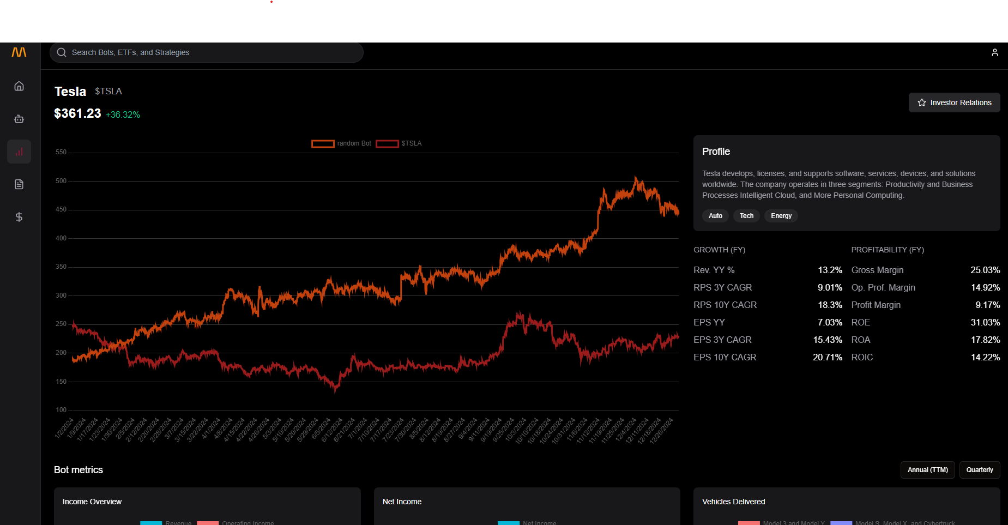Click the Profit Margin label
1008x525 pixels.
(876, 305)
